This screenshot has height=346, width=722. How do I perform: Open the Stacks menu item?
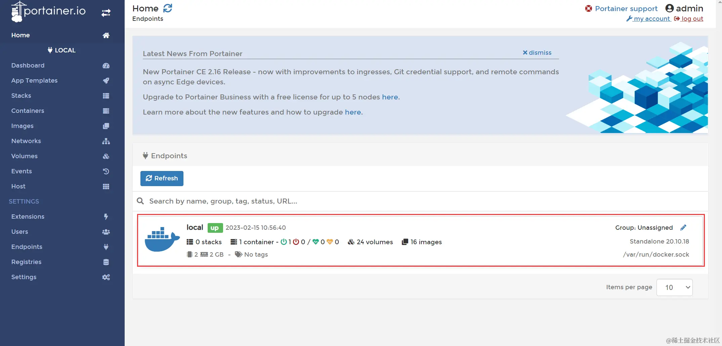pyautogui.click(x=21, y=96)
